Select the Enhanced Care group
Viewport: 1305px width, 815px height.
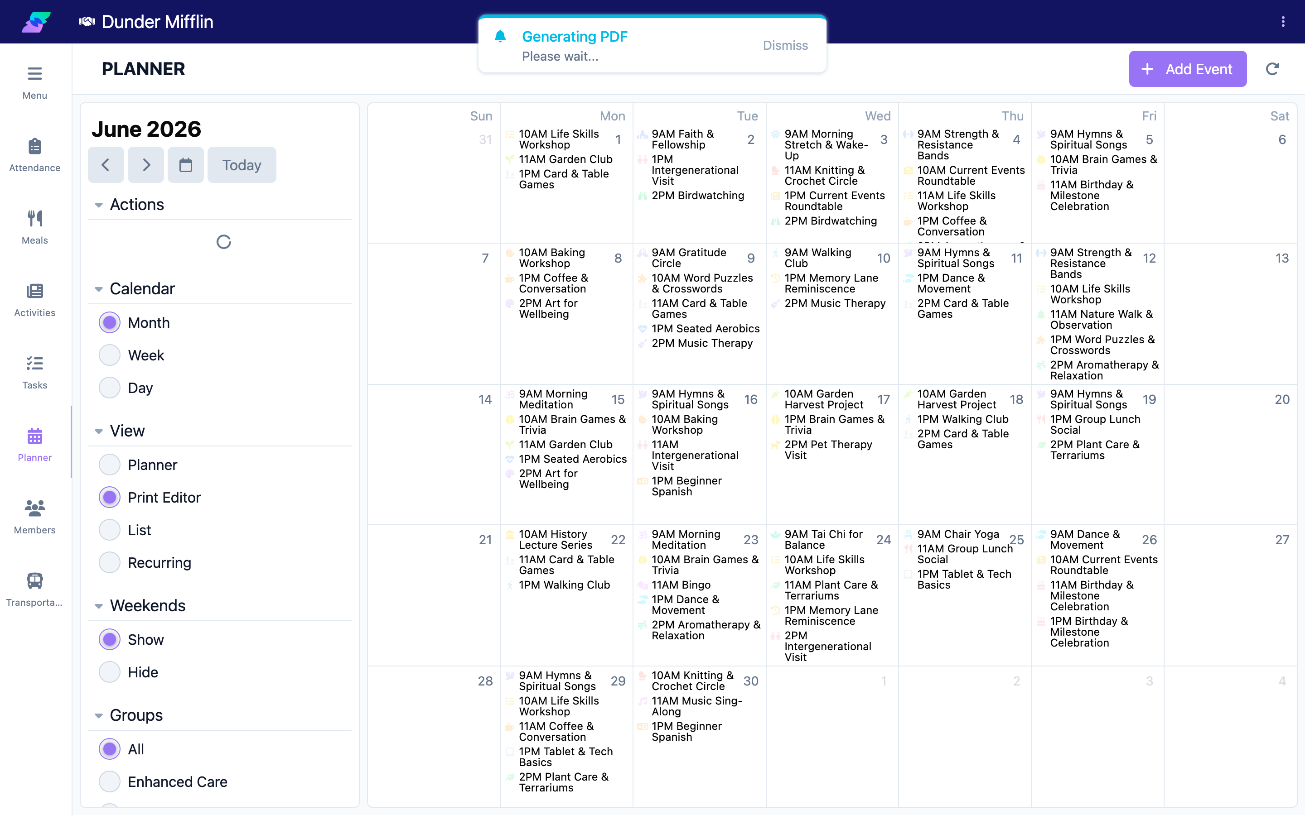pos(110,781)
